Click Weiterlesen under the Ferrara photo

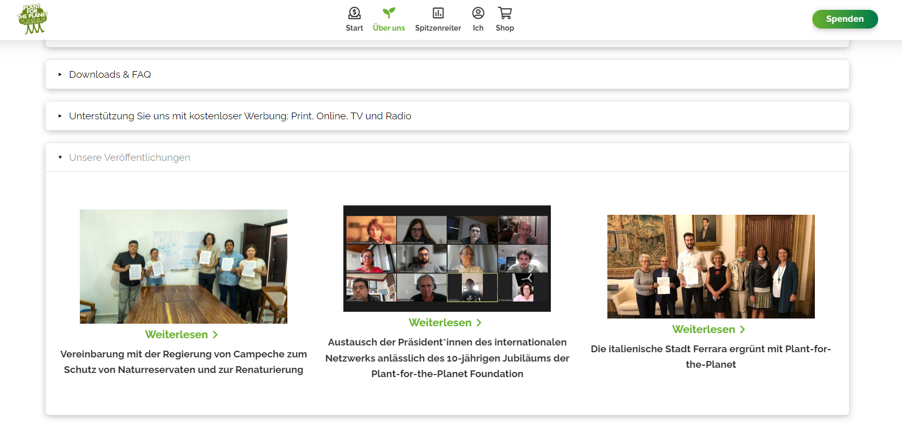[703, 329]
